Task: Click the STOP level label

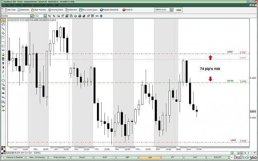Action: (230, 52)
